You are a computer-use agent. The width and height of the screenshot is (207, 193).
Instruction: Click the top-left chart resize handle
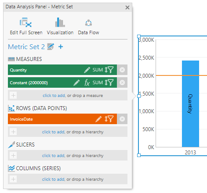139,36
